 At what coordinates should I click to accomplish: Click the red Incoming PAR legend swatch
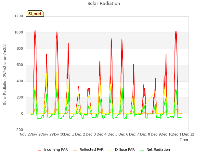(x=39, y=150)
